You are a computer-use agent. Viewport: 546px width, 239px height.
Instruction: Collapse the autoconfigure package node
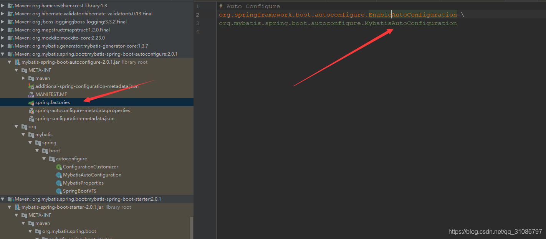coord(44,158)
